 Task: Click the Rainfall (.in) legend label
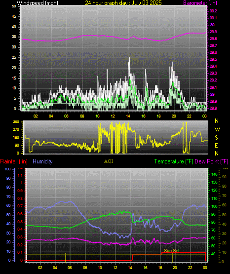14,161
